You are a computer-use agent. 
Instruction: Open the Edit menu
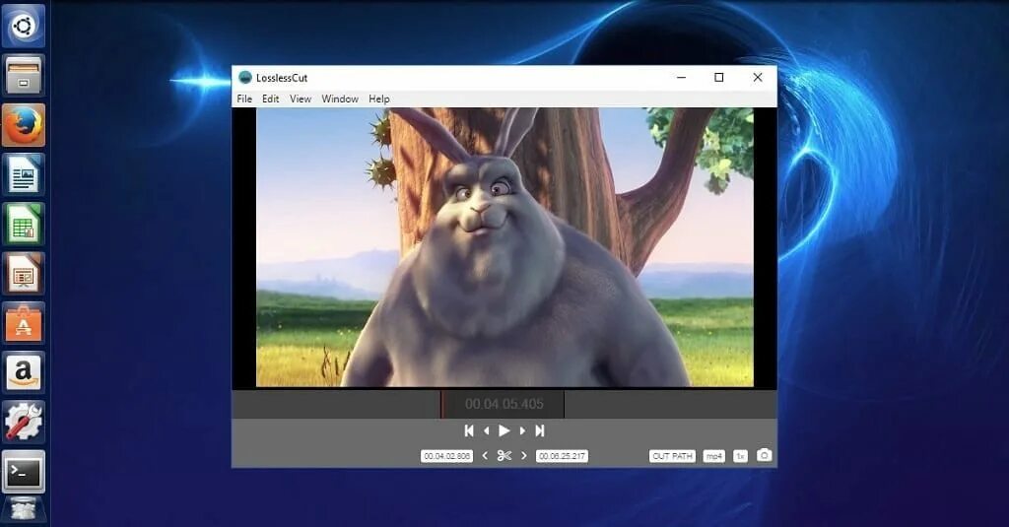[270, 99]
